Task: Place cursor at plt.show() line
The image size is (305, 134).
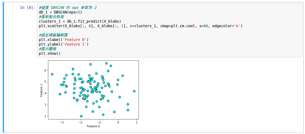Action: [x=50, y=53]
